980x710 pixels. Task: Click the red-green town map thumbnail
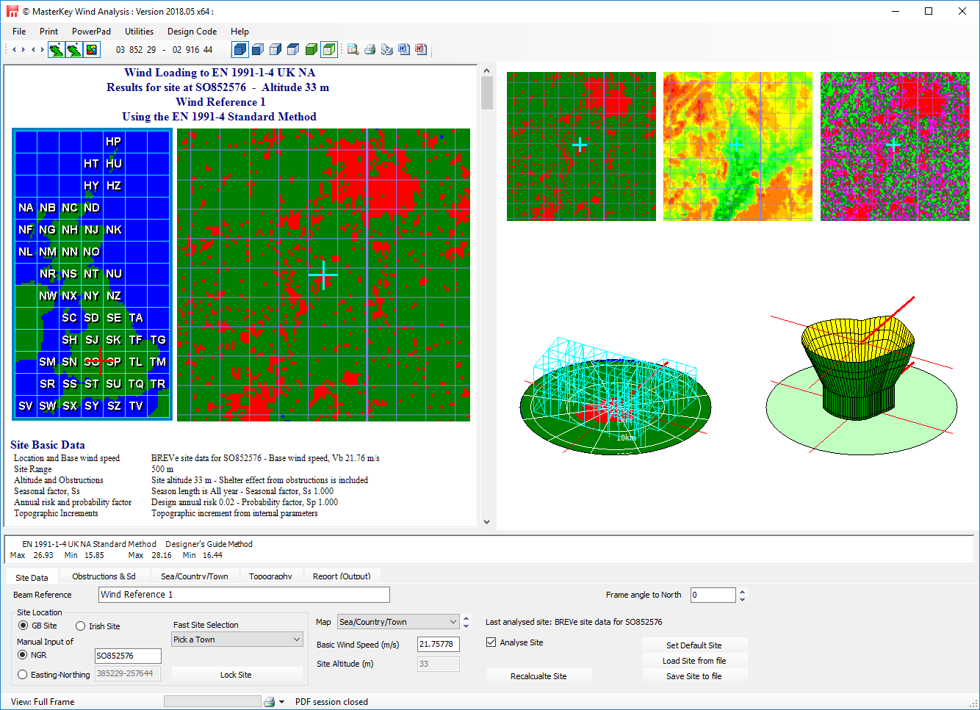[x=581, y=146]
